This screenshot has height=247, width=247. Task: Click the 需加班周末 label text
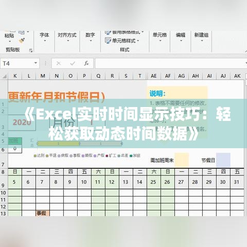click(162, 161)
